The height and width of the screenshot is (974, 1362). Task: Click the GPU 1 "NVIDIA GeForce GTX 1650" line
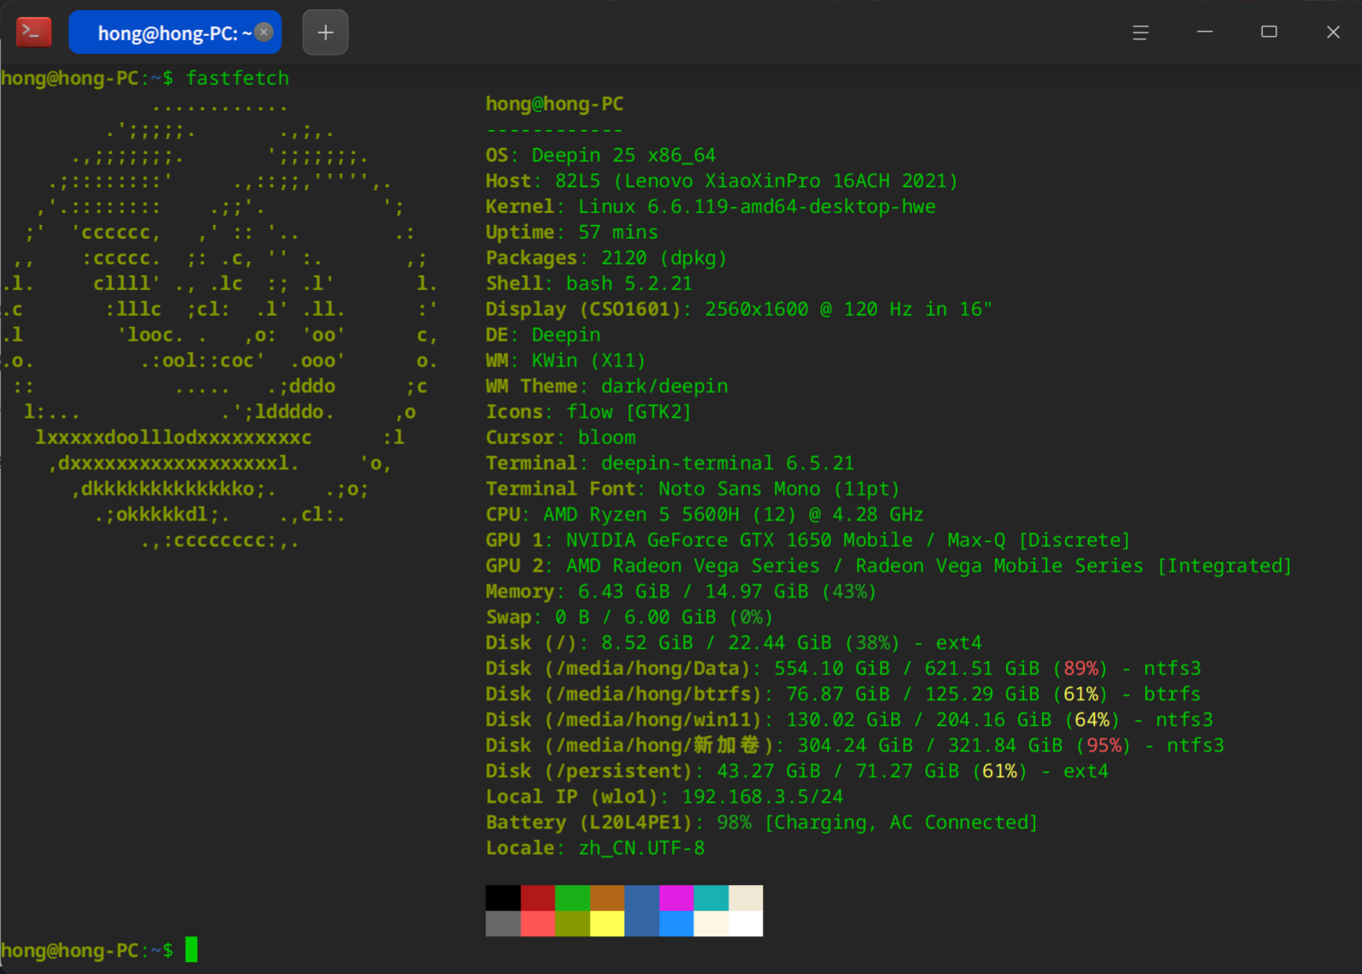808,540
